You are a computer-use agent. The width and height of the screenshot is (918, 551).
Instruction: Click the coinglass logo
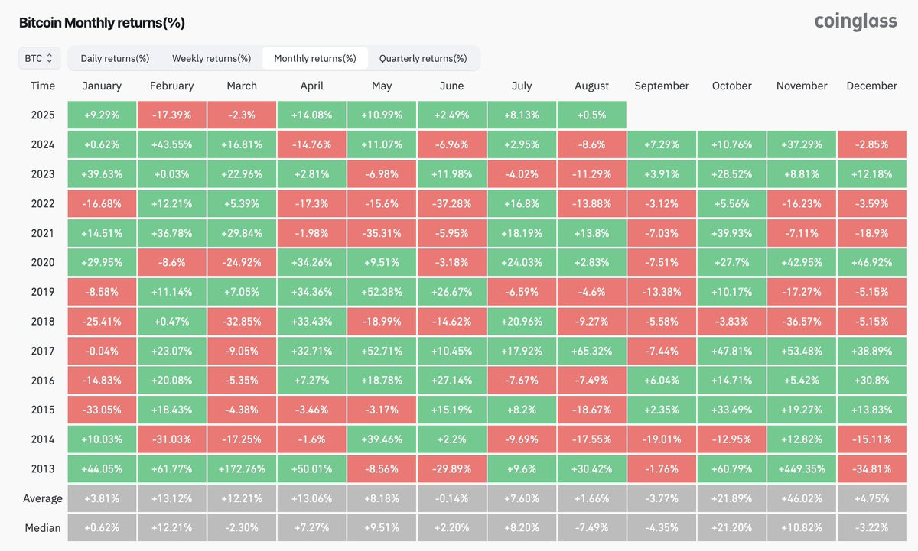click(x=855, y=21)
